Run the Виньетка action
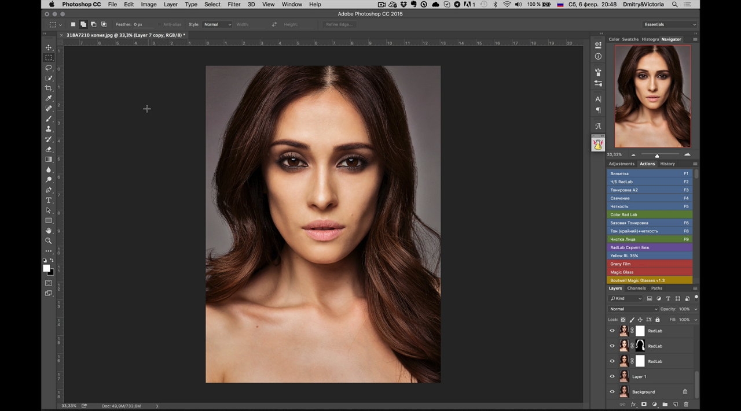The height and width of the screenshot is (411, 741). 650,173
